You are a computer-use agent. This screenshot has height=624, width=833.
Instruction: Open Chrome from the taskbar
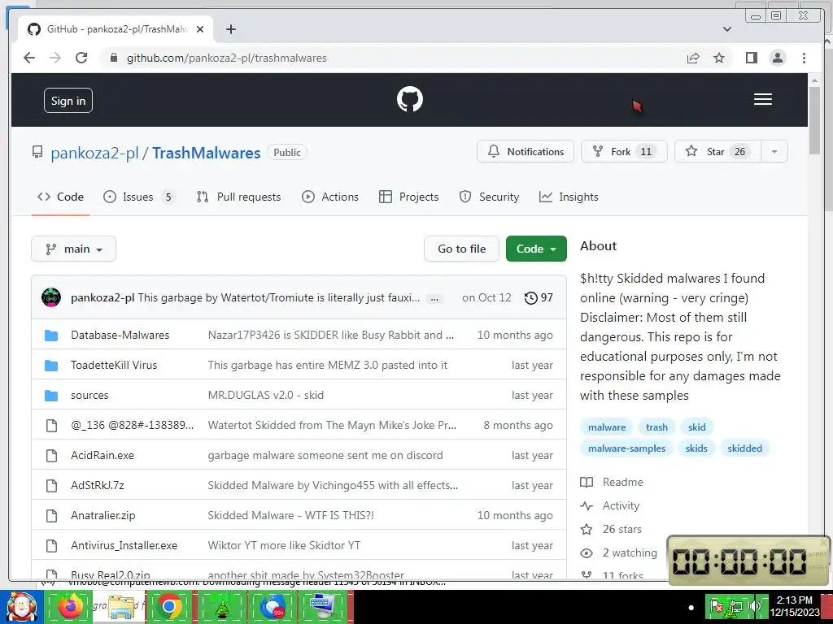click(x=169, y=607)
